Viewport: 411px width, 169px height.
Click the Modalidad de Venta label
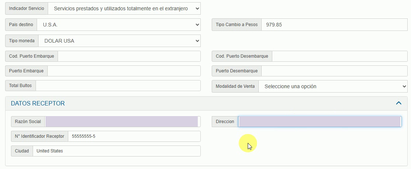[x=235, y=86]
